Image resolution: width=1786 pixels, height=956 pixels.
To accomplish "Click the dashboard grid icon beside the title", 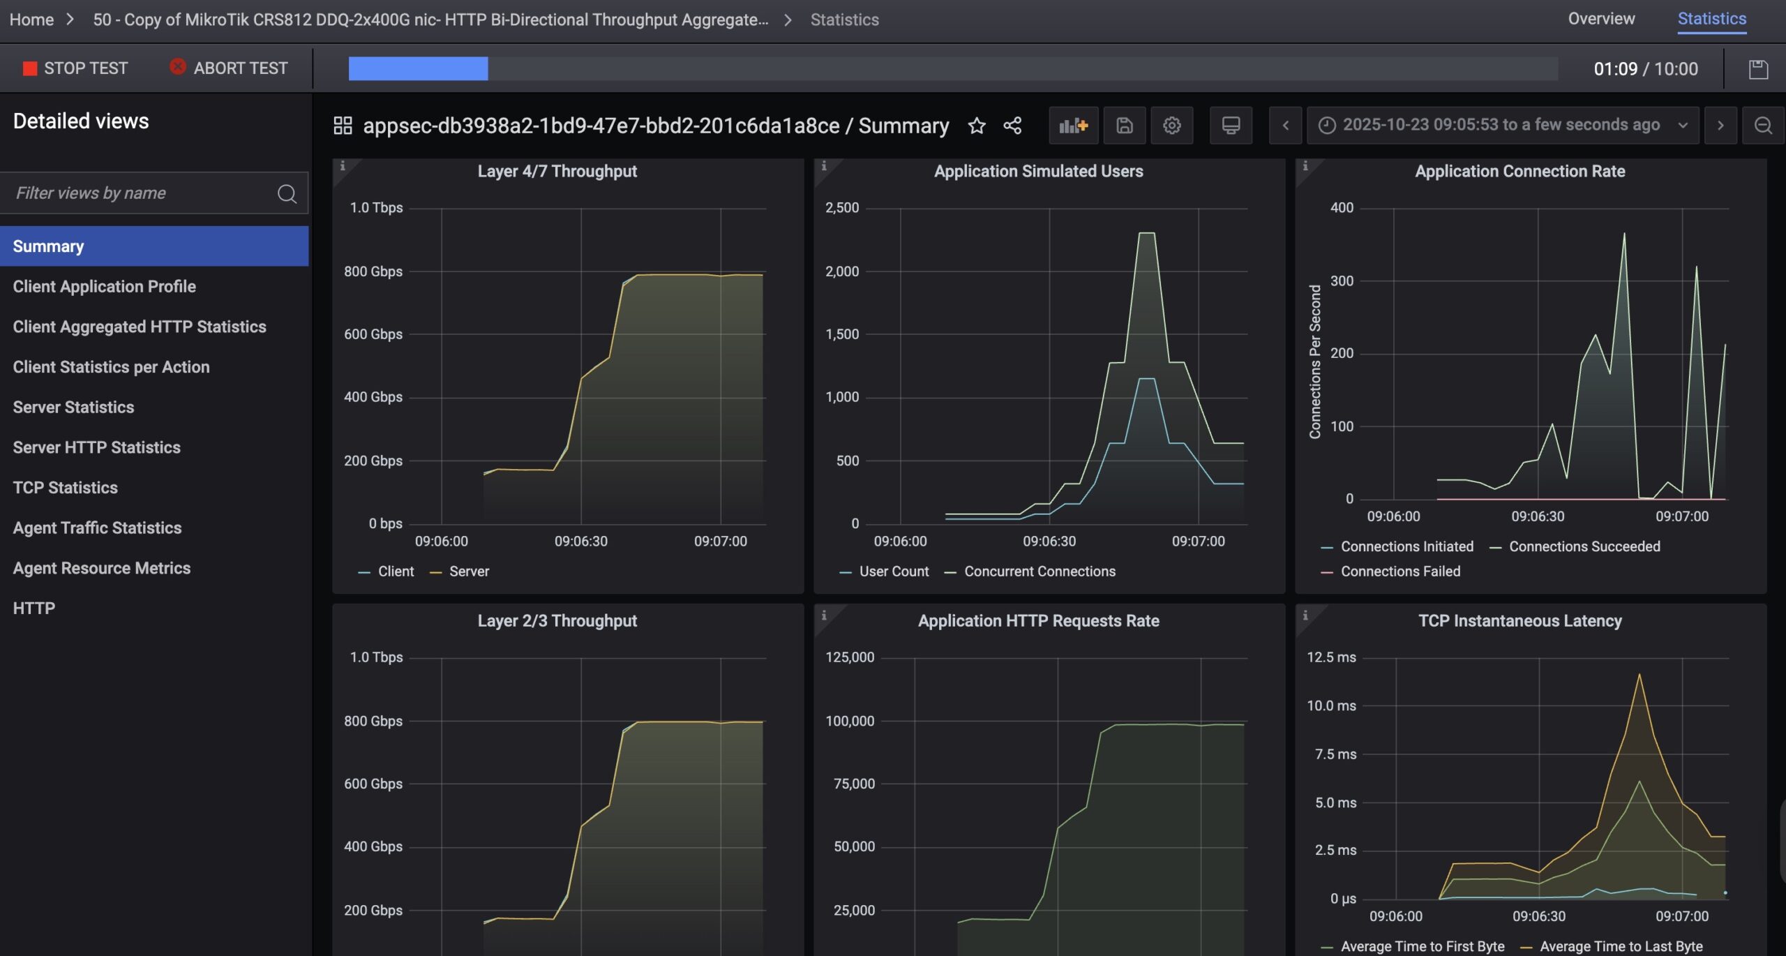I will (343, 126).
